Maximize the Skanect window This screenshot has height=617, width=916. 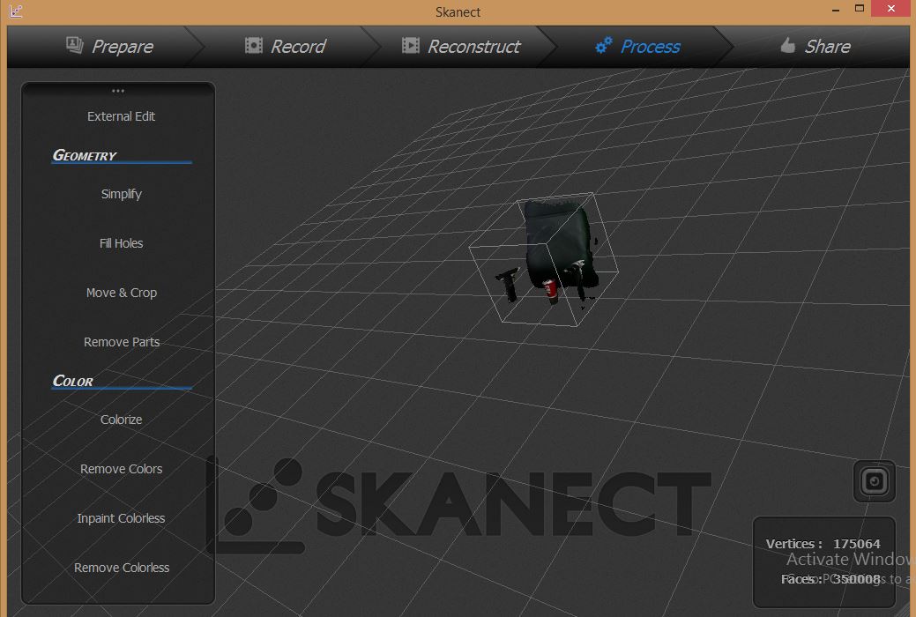[860, 8]
